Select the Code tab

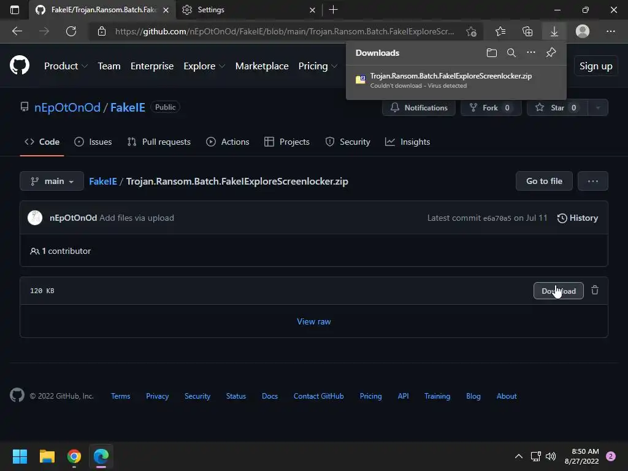tap(42, 142)
